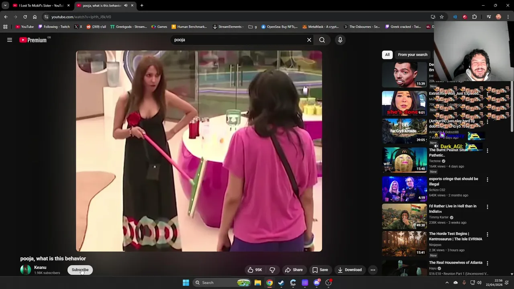Image resolution: width=514 pixels, height=289 pixels.
Task: Open the Windows Start menu
Action: click(186, 283)
